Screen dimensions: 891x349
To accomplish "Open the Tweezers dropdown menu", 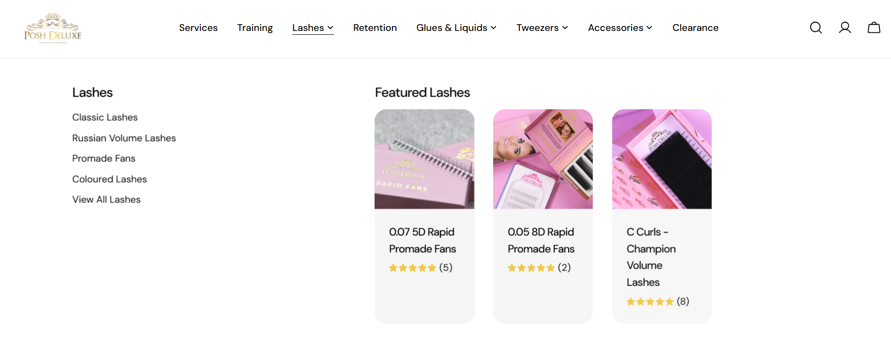I will click(542, 28).
